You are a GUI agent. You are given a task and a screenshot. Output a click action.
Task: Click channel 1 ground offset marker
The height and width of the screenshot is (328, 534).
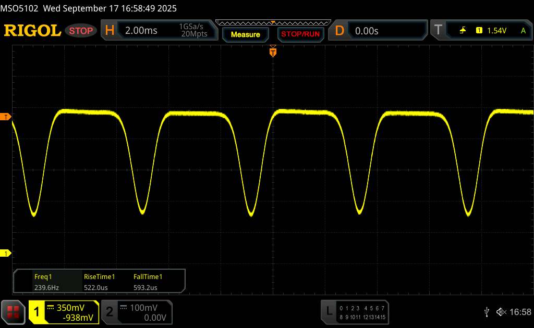click(x=6, y=254)
